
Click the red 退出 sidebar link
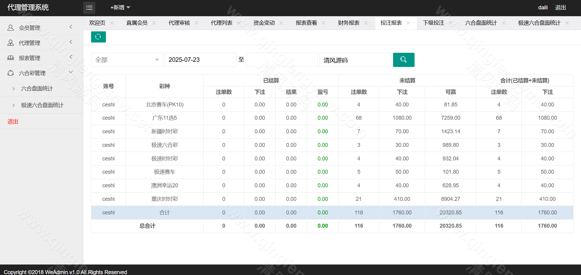tap(13, 122)
